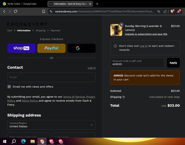Screen dimensions: 185x145
Task: Click the first Brave taskbar icon
Action: coord(42,141)
